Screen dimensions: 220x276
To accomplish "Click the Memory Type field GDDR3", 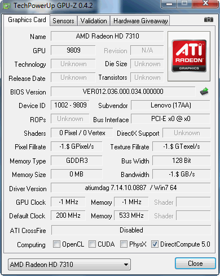I will [x=77, y=161].
